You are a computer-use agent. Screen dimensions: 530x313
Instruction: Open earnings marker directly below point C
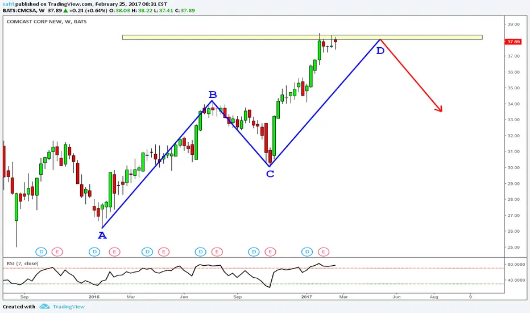click(x=270, y=252)
